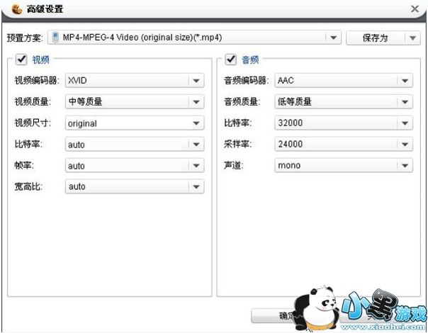Click the 采样率 label

(x=237, y=144)
